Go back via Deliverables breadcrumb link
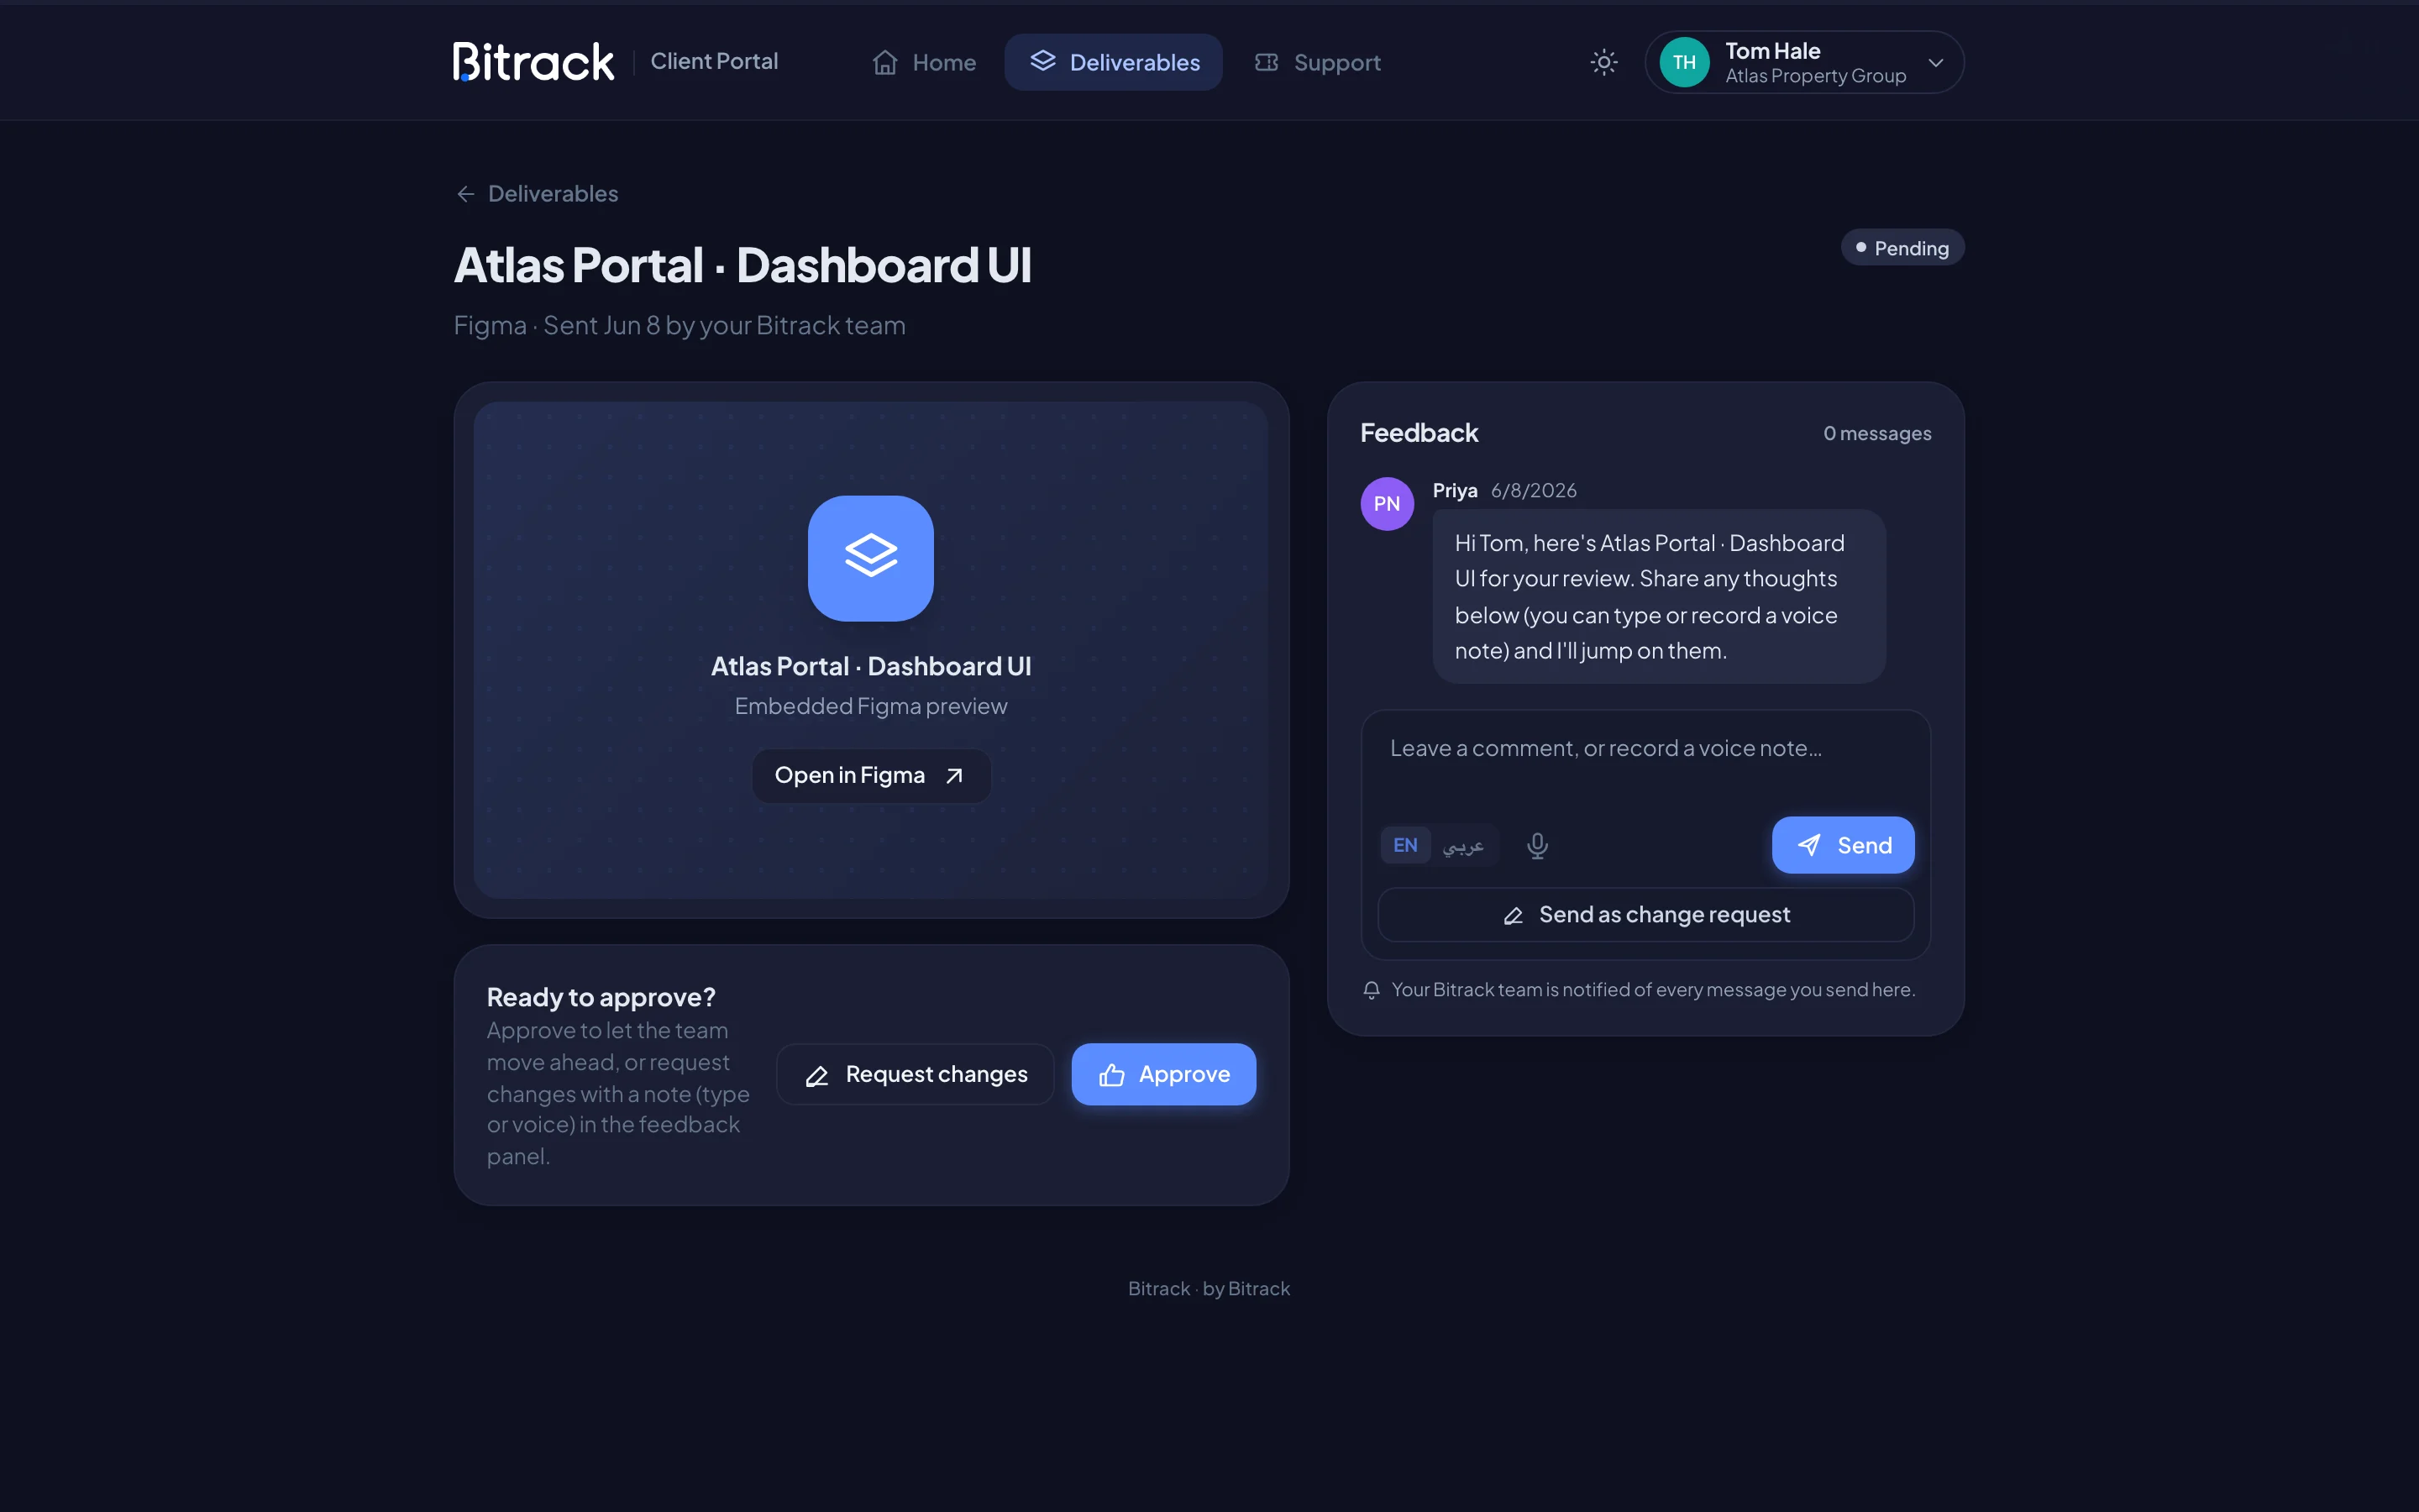The image size is (2419, 1512). tap(537, 194)
